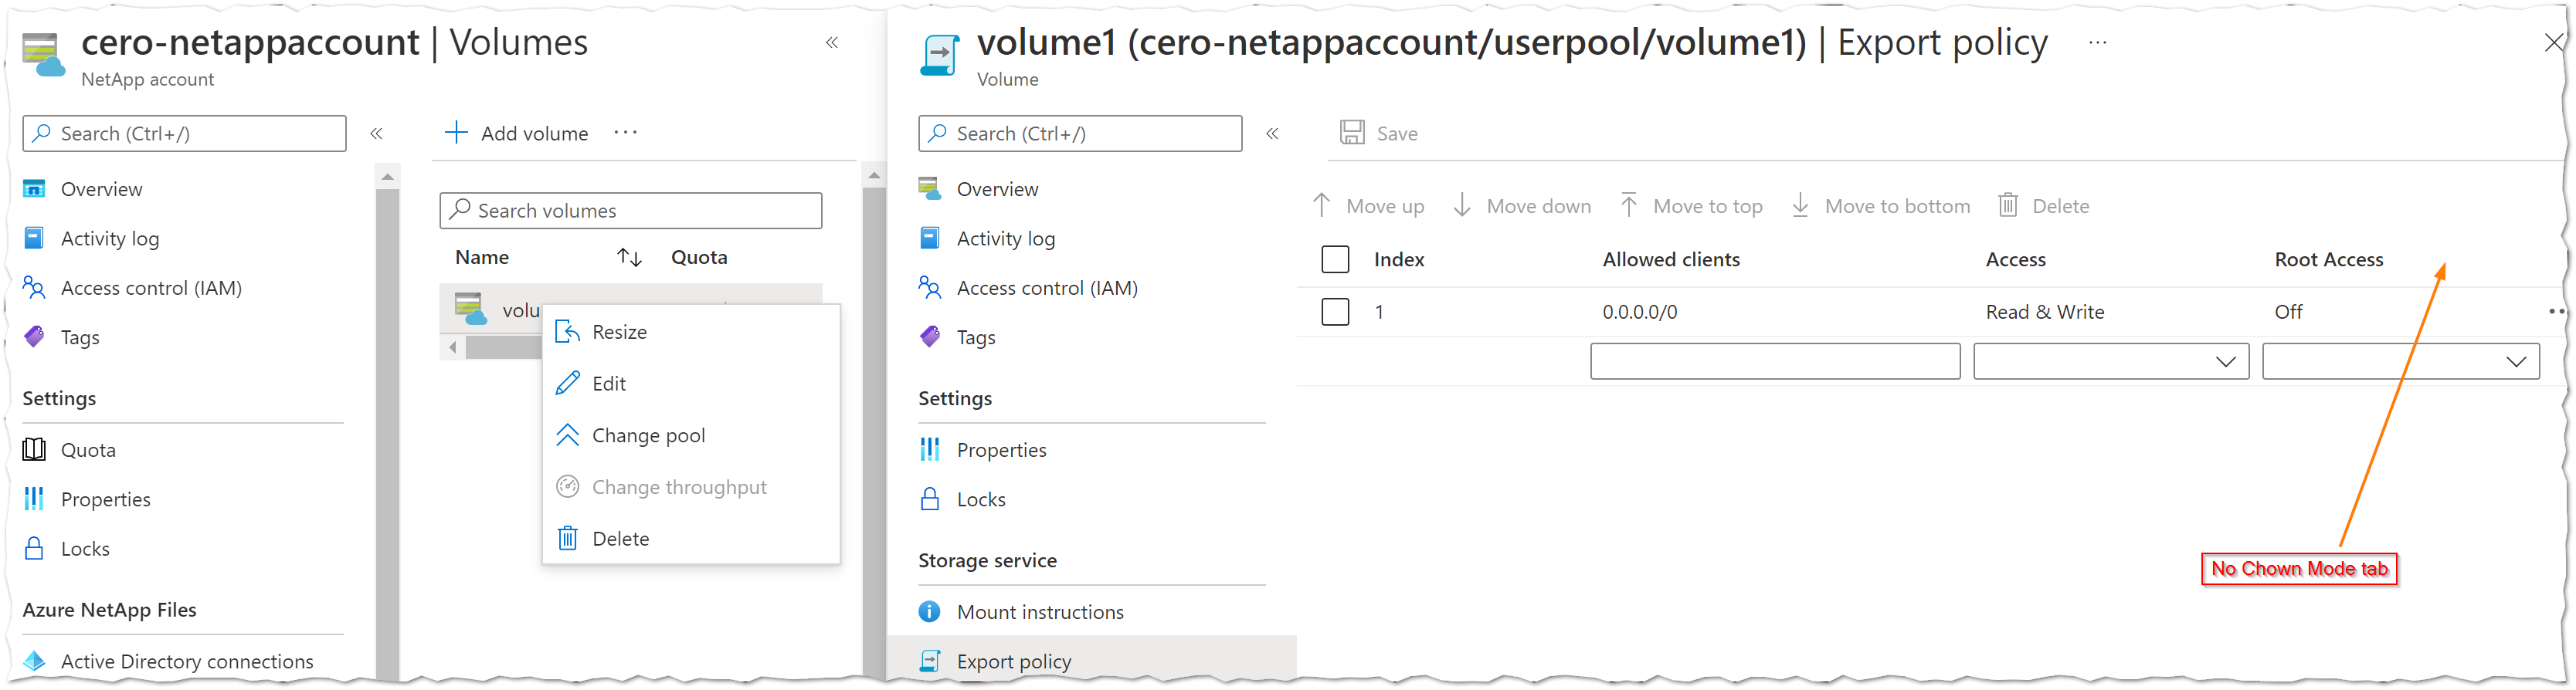This screenshot has height=690, width=2576.
Task: Choose Resize from the context menu
Action: [619, 332]
